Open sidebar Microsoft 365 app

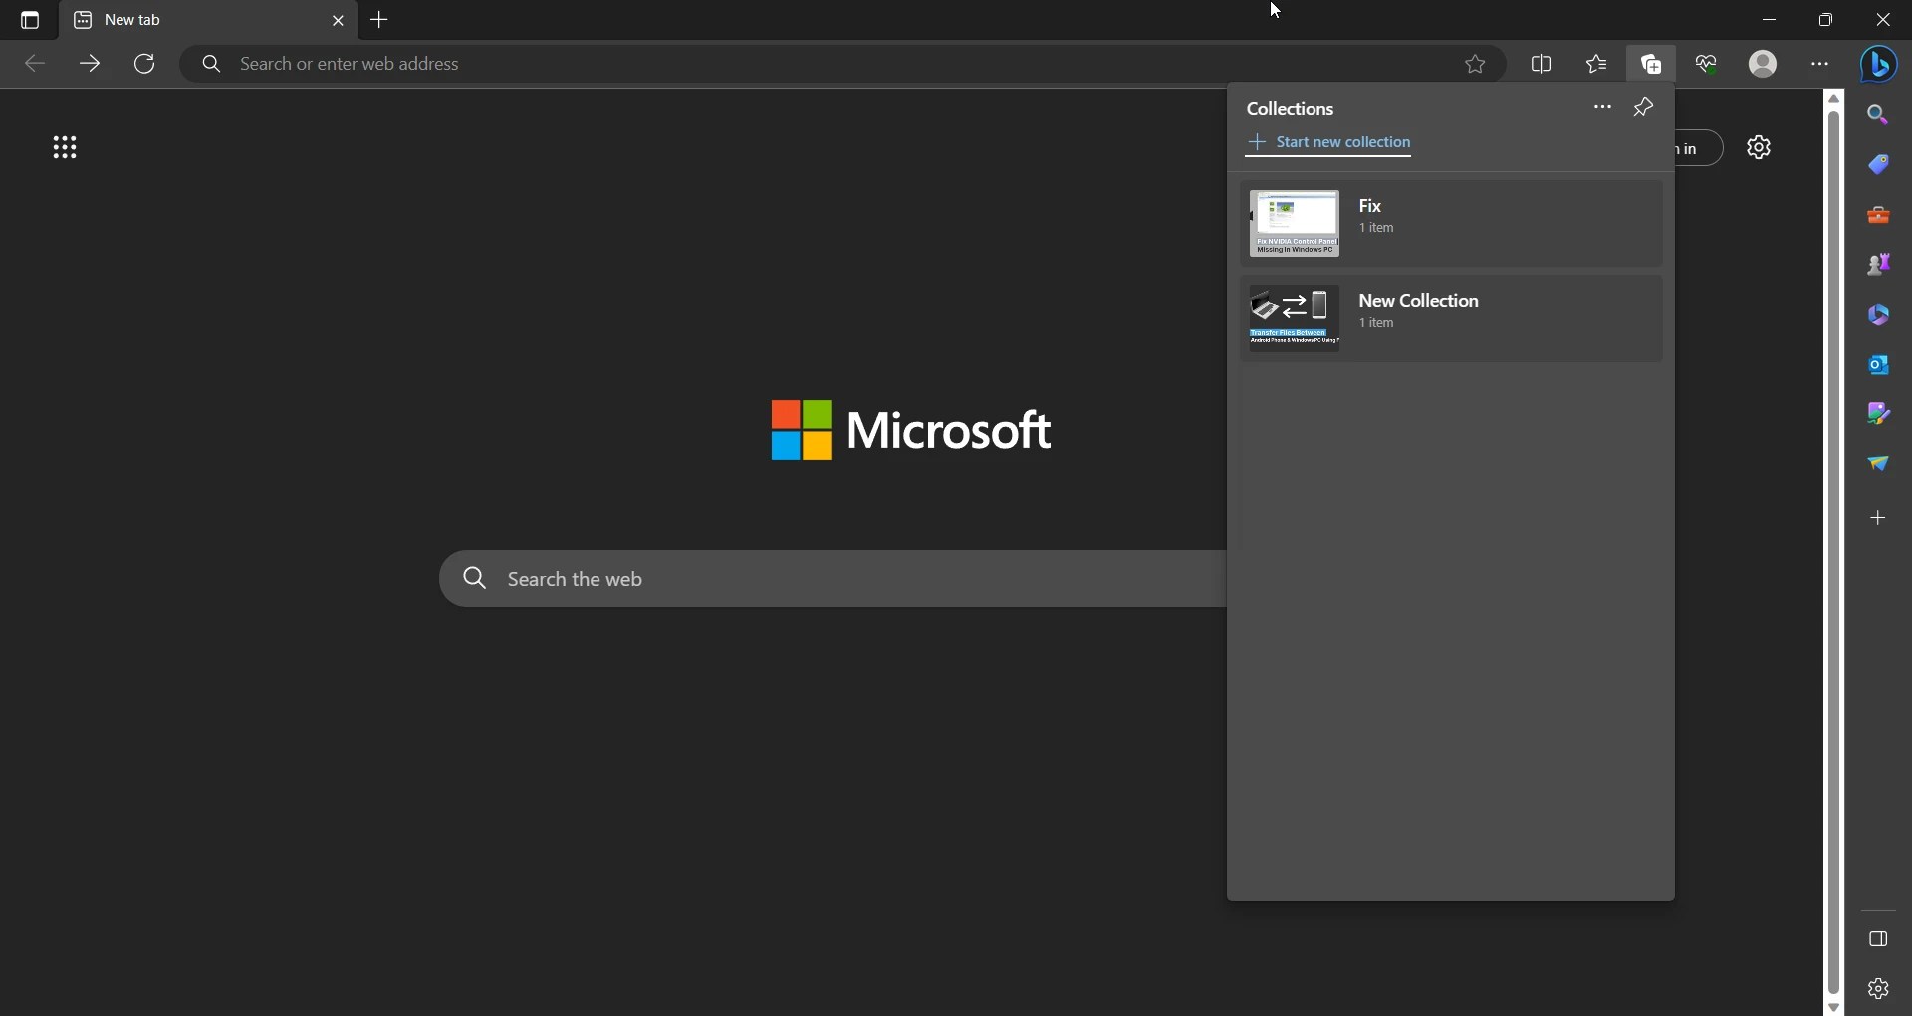point(1880,315)
